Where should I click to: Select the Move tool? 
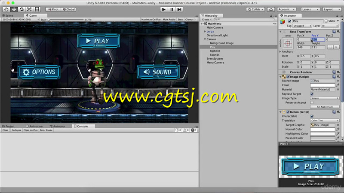pyautogui.click(x=14, y=9)
